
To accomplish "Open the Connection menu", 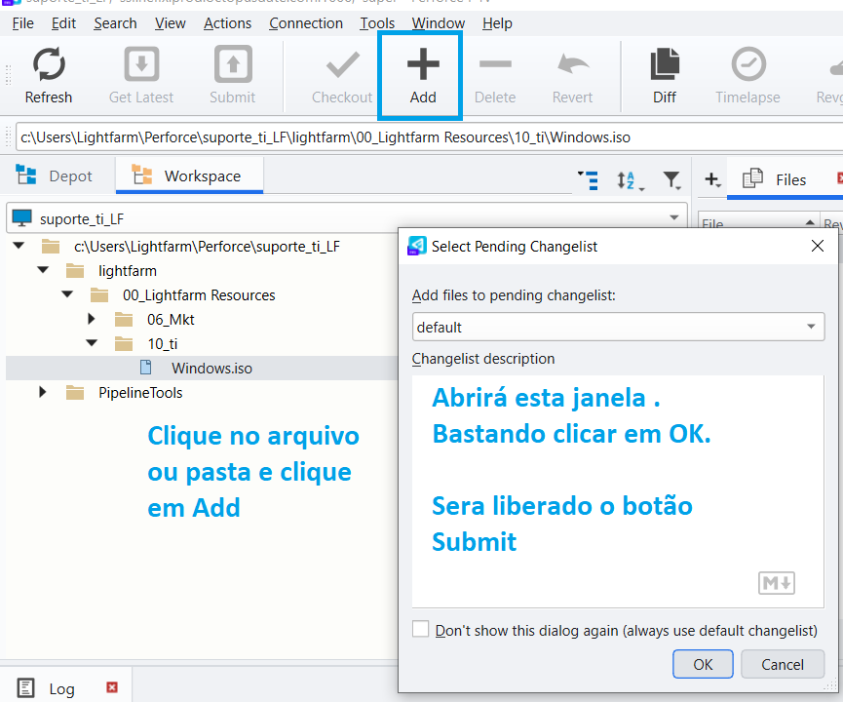I will [x=306, y=23].
